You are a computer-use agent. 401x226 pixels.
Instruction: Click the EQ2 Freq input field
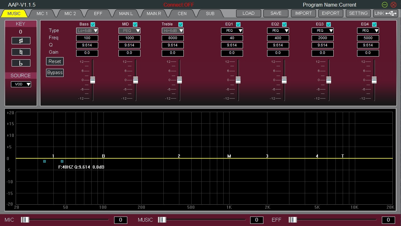(278, 38)
